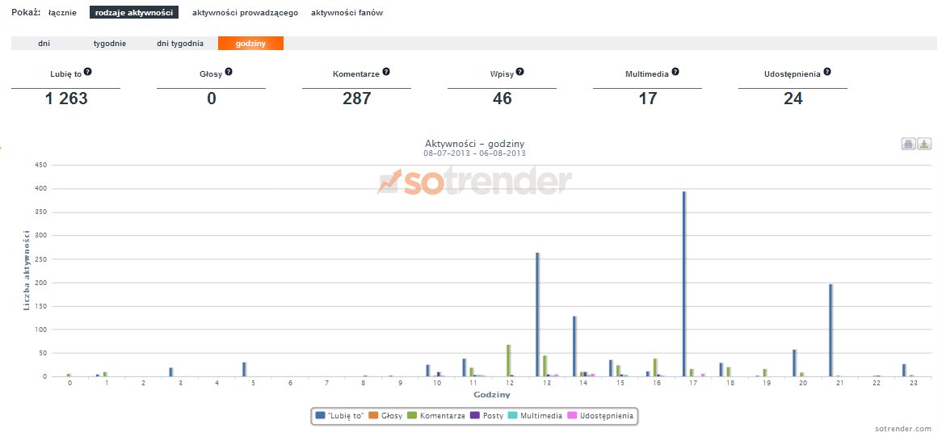Click the Głosy orange legend swatch

click(x=373, y=416)
